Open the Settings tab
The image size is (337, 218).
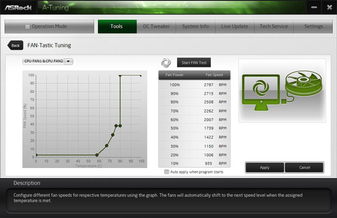point(313,26)
